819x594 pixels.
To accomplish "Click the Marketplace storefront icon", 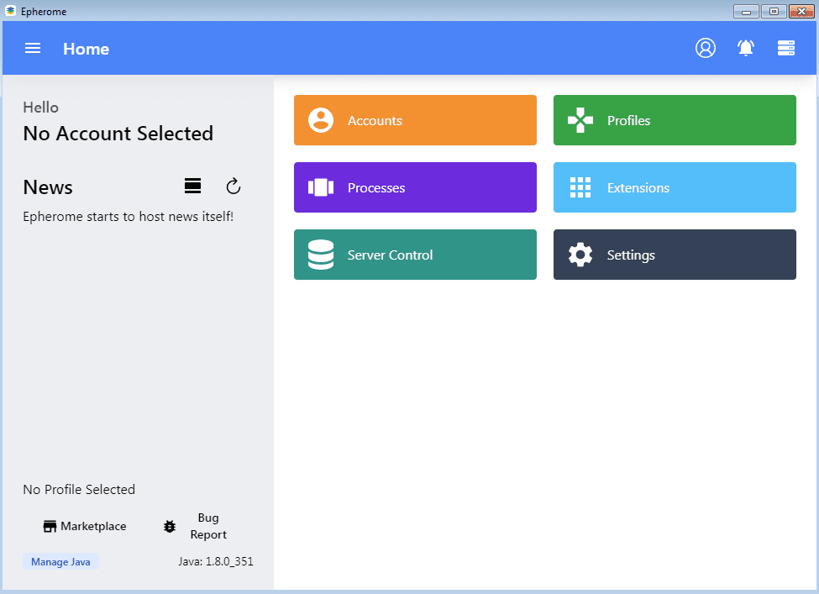I will point(50,526).
